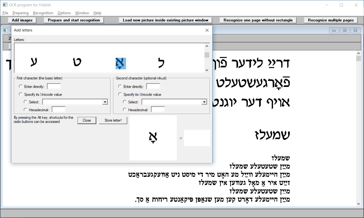Choose first character Select radio option
This screenshot has height=218, width=364.
coord(25,102)
